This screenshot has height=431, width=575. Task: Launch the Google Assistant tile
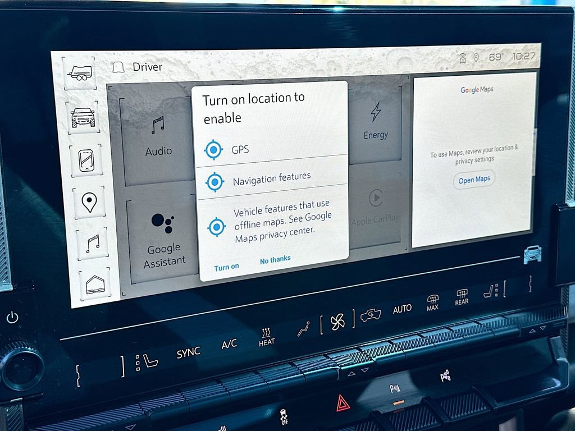tap(163, 236)
